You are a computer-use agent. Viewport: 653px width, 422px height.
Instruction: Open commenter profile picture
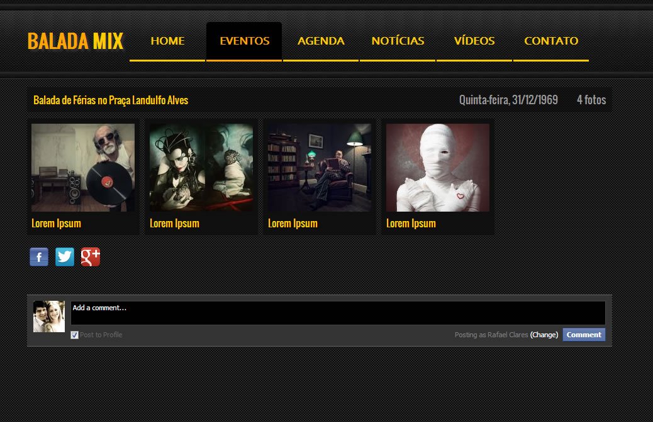49,316
